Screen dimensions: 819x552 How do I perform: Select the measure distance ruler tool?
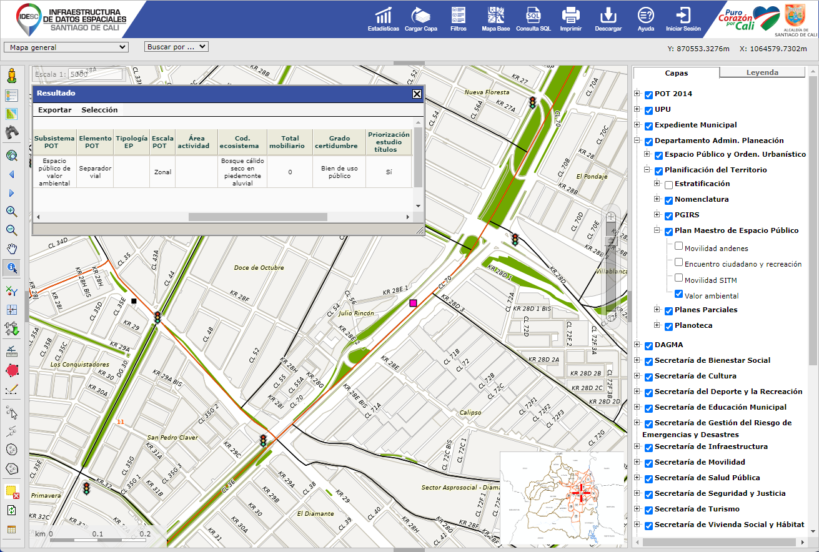point(11,352)
